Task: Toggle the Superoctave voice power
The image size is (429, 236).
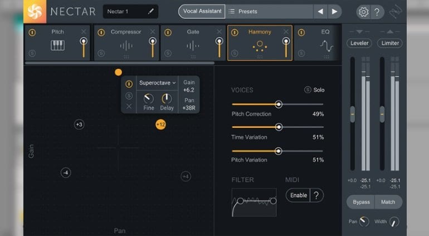Action: point(129,84)
